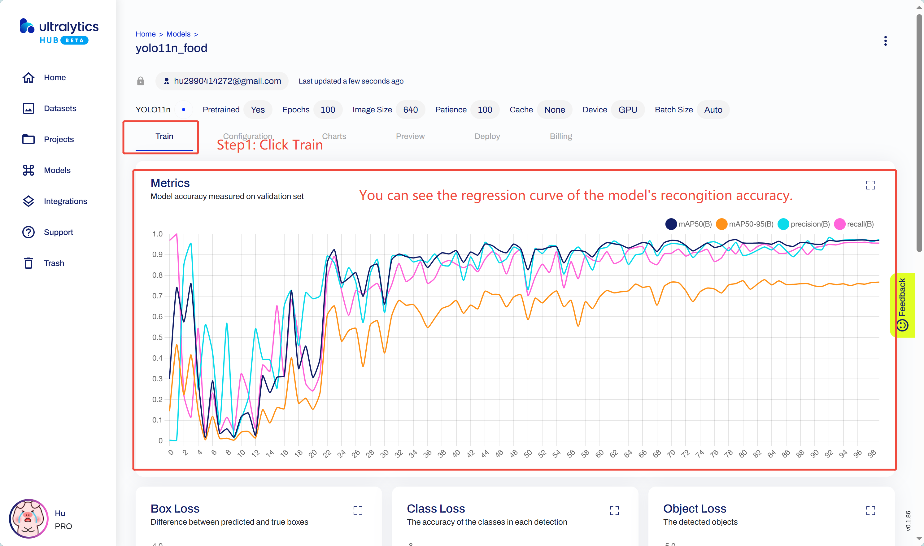Open the Datasets sidebar icon
The image size is (924, 546).
(28, 108)
